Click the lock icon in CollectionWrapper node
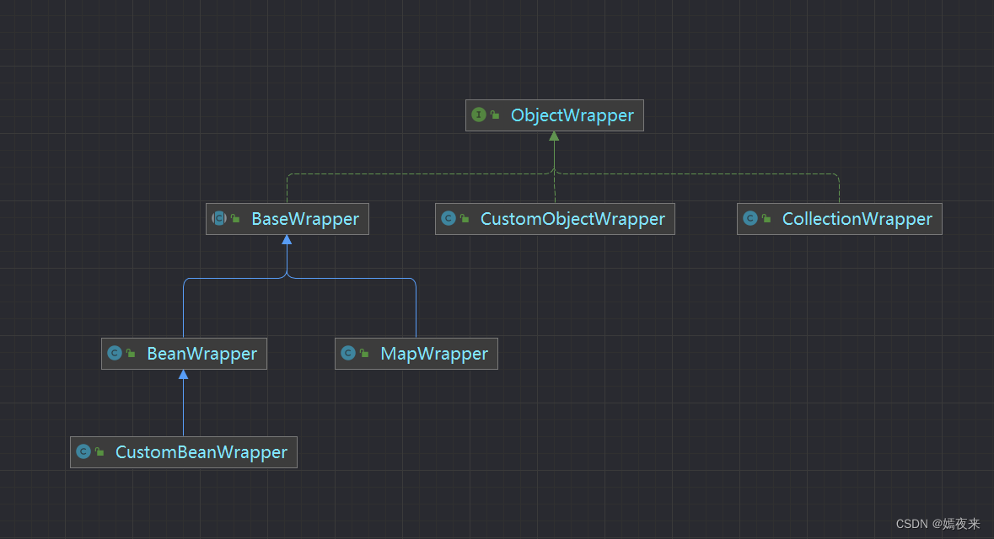 coord(766,218)
